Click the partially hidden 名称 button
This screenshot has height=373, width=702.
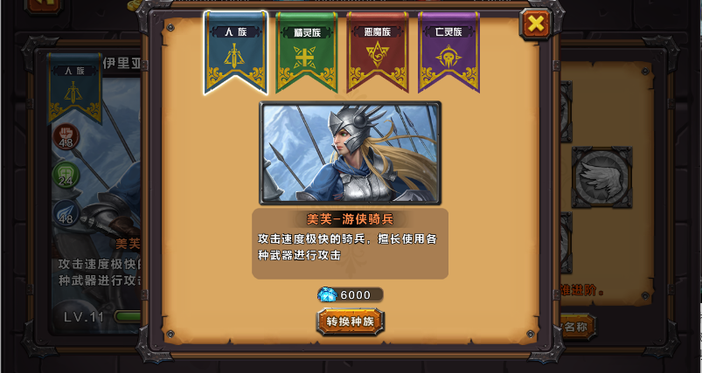coord(578,327)
